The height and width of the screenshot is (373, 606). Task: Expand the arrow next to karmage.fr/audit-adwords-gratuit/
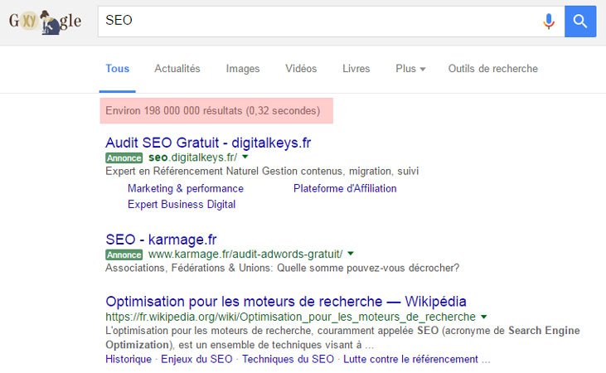tap(351, 254)
